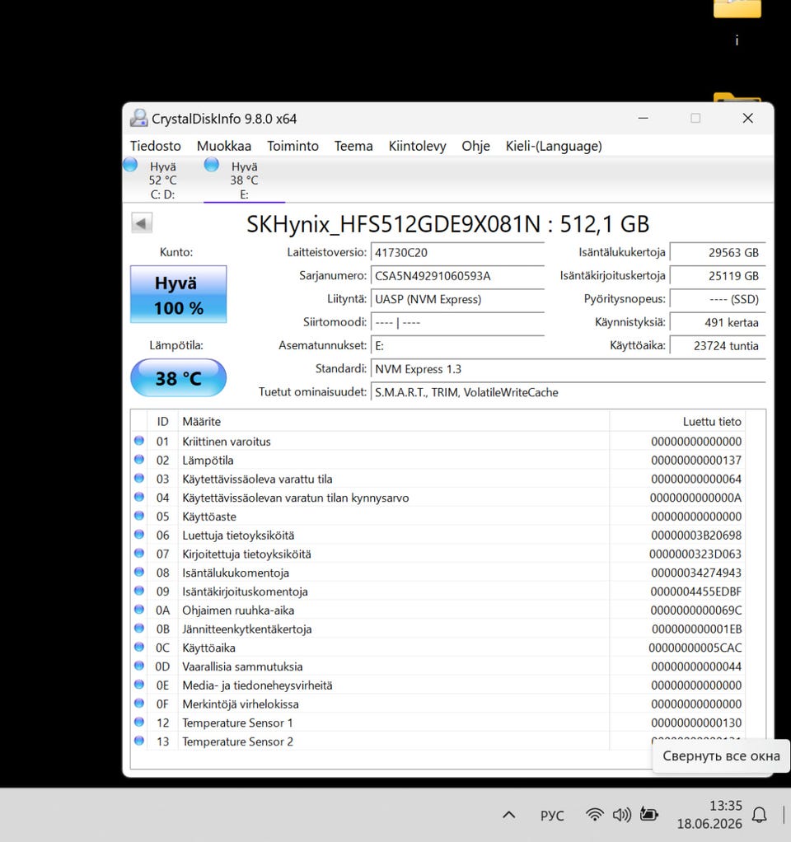Select the Vaarallisia sammutuksia row
The width and height of the screenshot is (791, 842).
pos(438,667)
